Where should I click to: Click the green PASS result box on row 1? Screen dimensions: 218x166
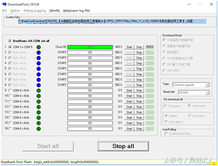click(150, 47)
